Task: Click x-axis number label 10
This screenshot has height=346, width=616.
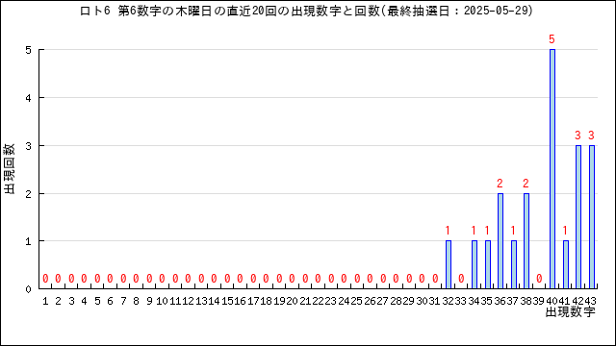Action: tap(162, 301)
